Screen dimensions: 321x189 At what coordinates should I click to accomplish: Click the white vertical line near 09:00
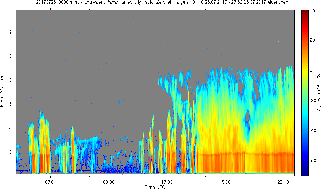click(122, 35)
